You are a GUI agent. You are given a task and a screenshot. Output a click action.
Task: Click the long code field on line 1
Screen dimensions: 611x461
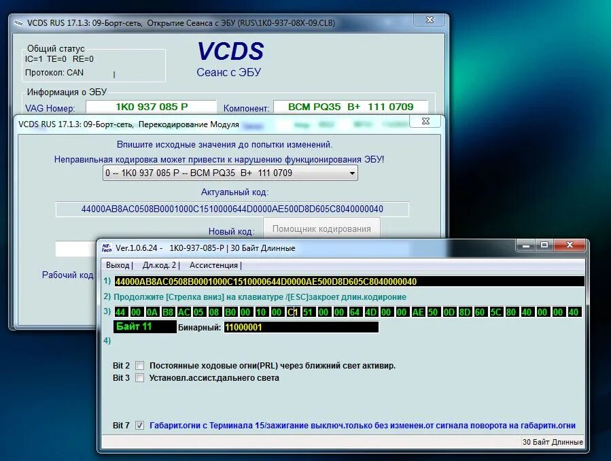(349, 281)
